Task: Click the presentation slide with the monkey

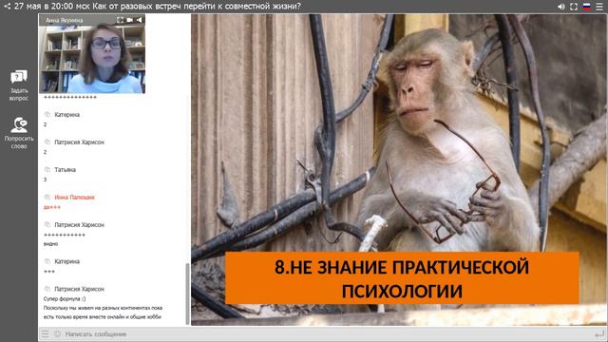Action: click(399, 170)
